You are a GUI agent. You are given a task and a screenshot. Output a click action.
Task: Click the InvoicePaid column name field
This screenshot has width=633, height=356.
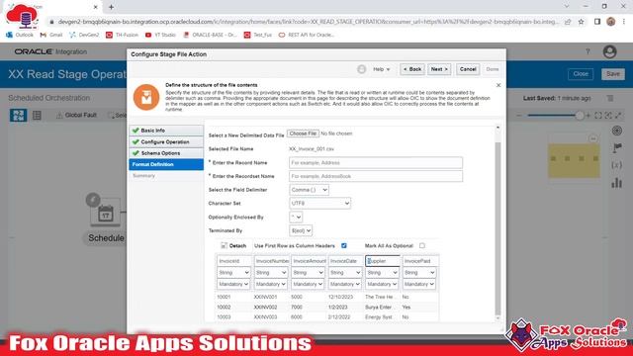click(x=419, y=261)
